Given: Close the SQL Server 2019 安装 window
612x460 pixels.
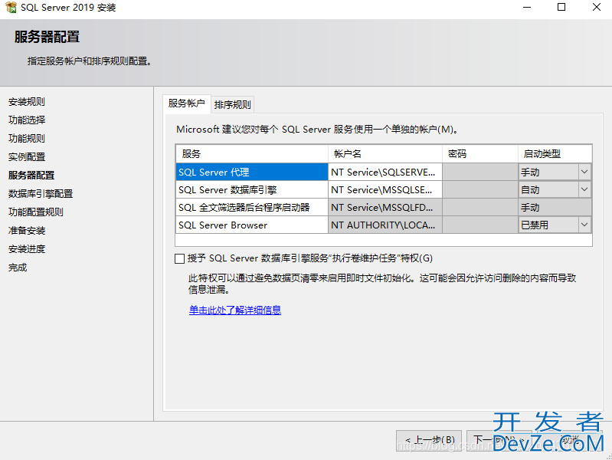Looking at the screenshot, I should coord(597,7).
